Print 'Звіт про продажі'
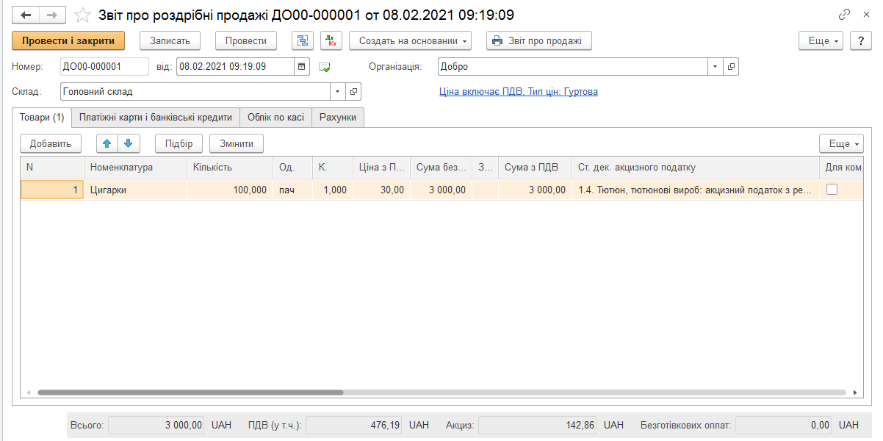 (x=539, y=41)
